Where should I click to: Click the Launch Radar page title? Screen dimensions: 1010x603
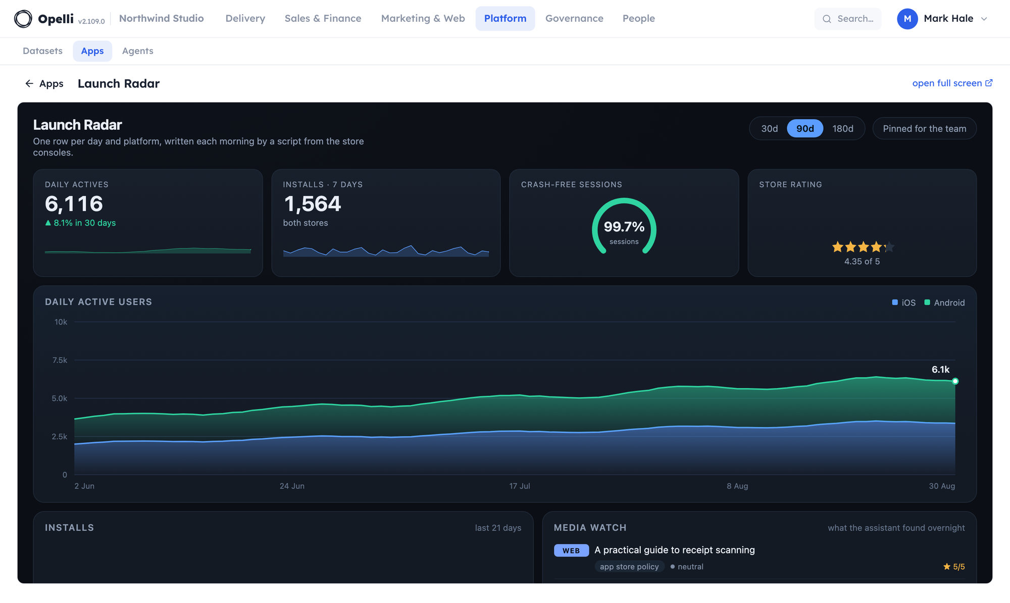point(119,83)
